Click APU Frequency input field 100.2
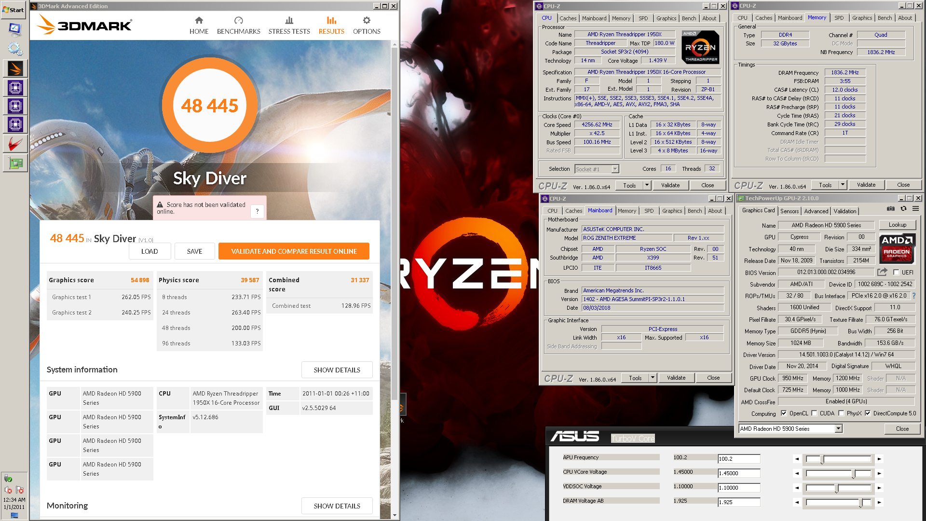This screenshot has width=926, height=521. tap(739, 459)
